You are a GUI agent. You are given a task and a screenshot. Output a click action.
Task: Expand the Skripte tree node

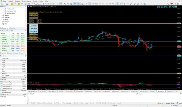point(1,15)
